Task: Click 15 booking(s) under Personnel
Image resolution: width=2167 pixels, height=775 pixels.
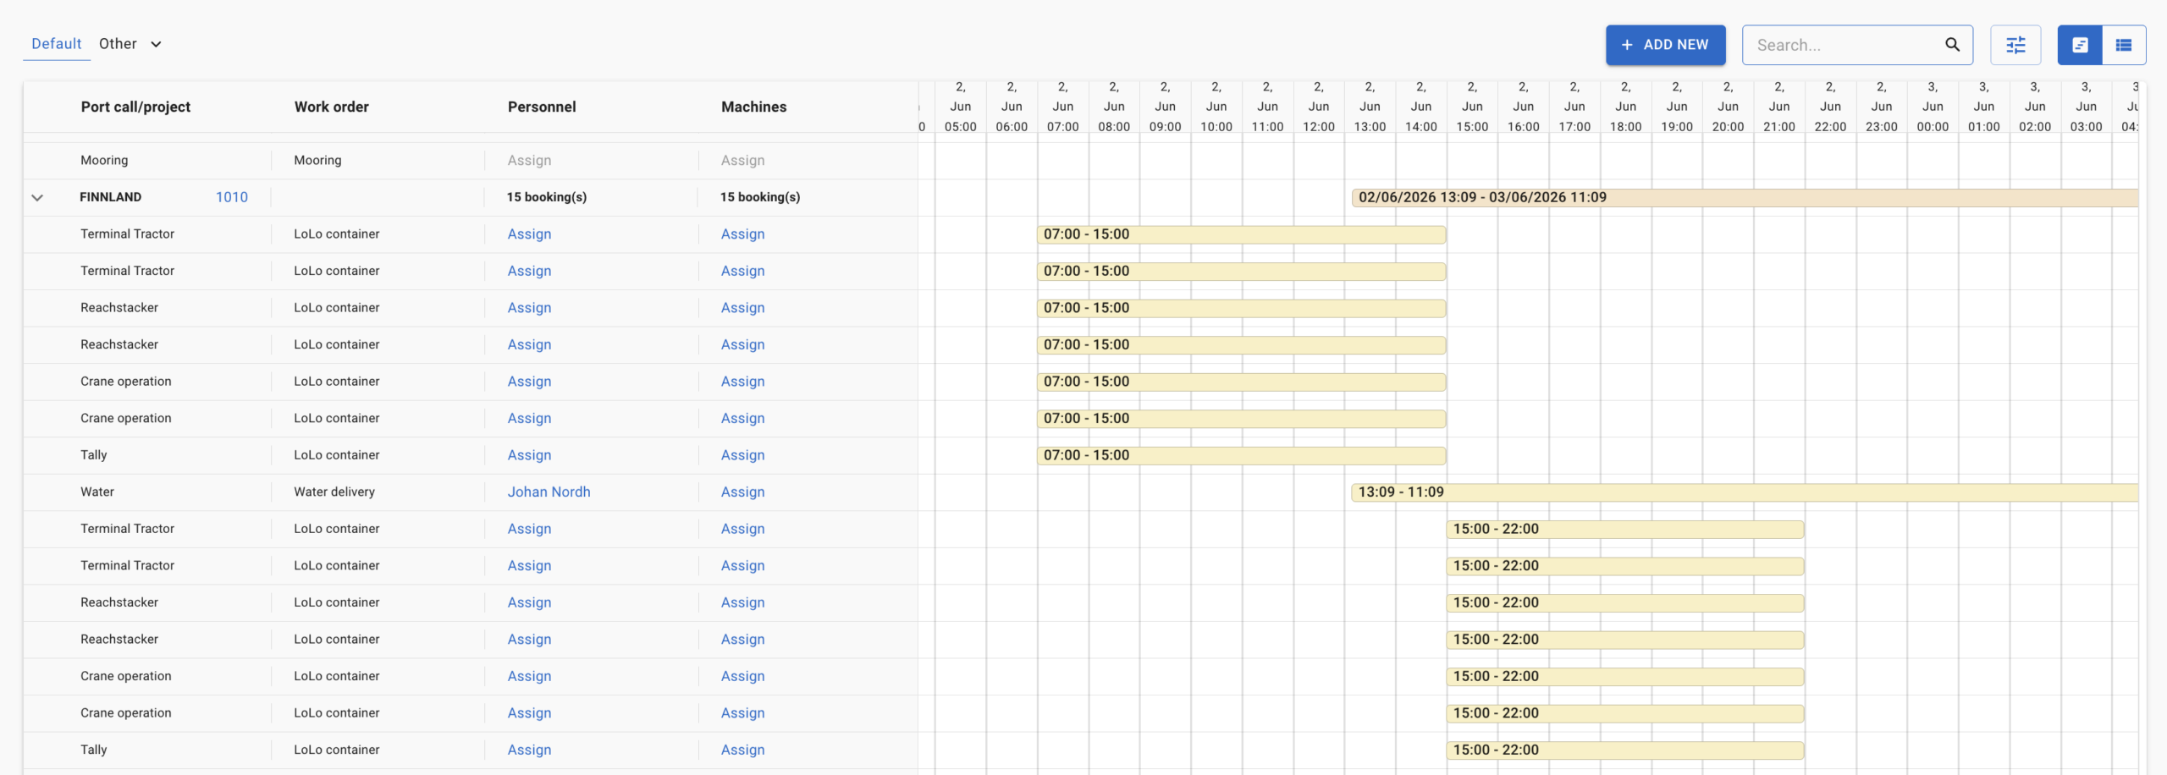Action: coord(547,197)
